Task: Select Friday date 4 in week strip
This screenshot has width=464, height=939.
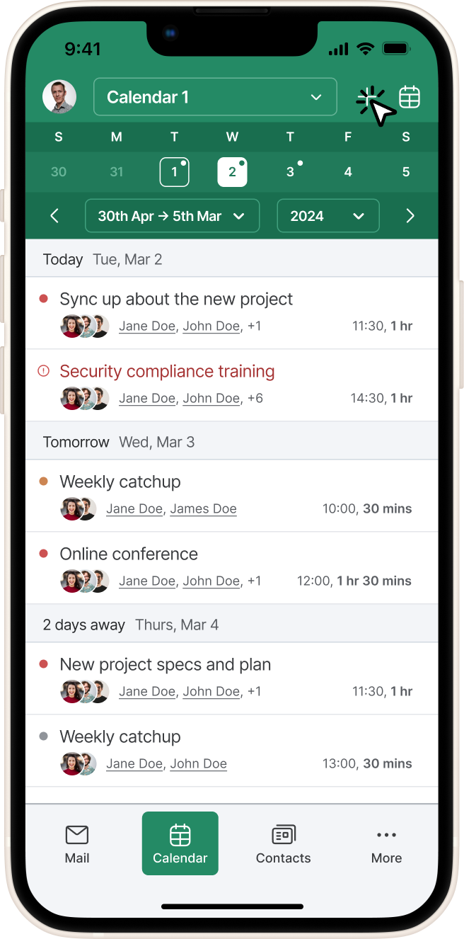Action: click(348, 172)
